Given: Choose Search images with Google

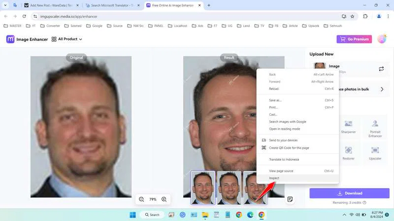Looking at the screenshot, I should [297, 121].
